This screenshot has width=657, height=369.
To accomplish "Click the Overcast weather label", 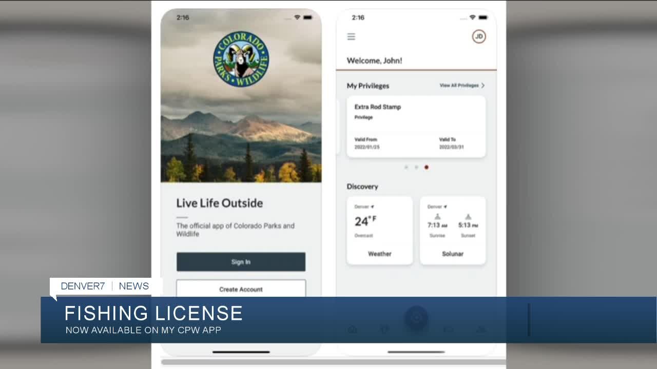I will point(363,236).
